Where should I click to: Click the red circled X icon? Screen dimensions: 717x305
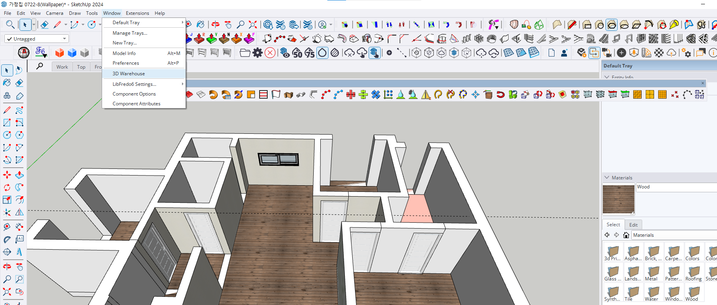[x=270, y=53]
